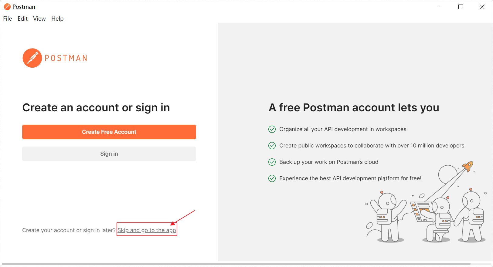
Task: Click checkmark icon beside Experience the best API
Action: 272,178
